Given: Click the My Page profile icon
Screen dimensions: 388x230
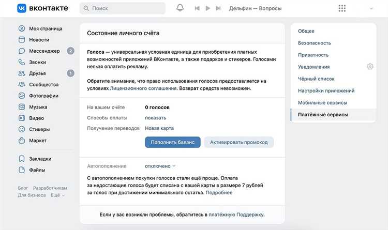Looking at the screenshot, I should click(22, 28).
